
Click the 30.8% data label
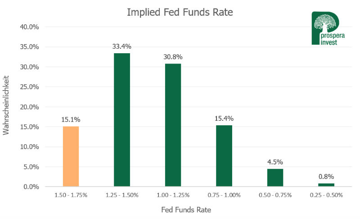tap(173, 57)
